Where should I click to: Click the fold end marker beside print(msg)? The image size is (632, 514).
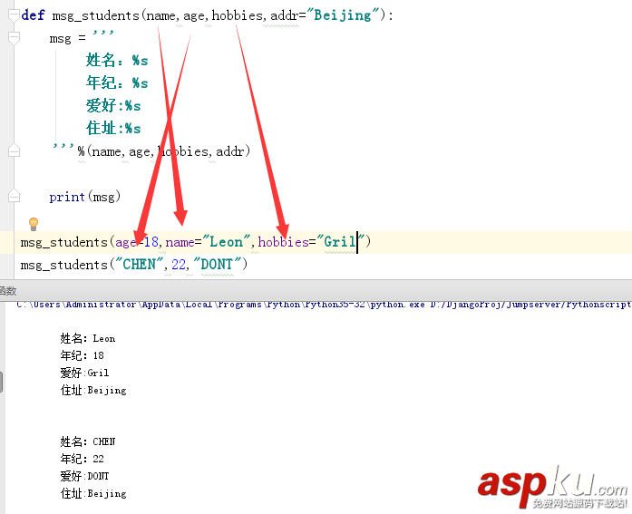tap(14, 196)
